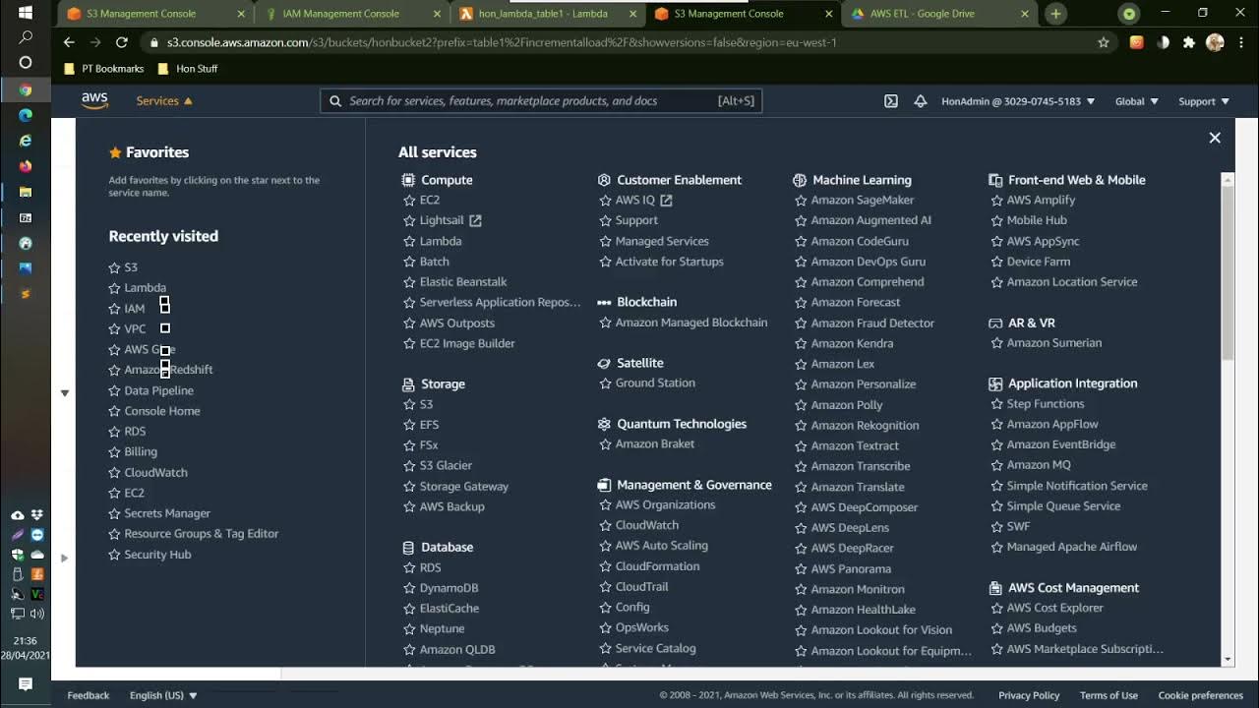Collapse the Services dropdown in the header
This screenshot has width=1259, height=708.
coord(164,101)
